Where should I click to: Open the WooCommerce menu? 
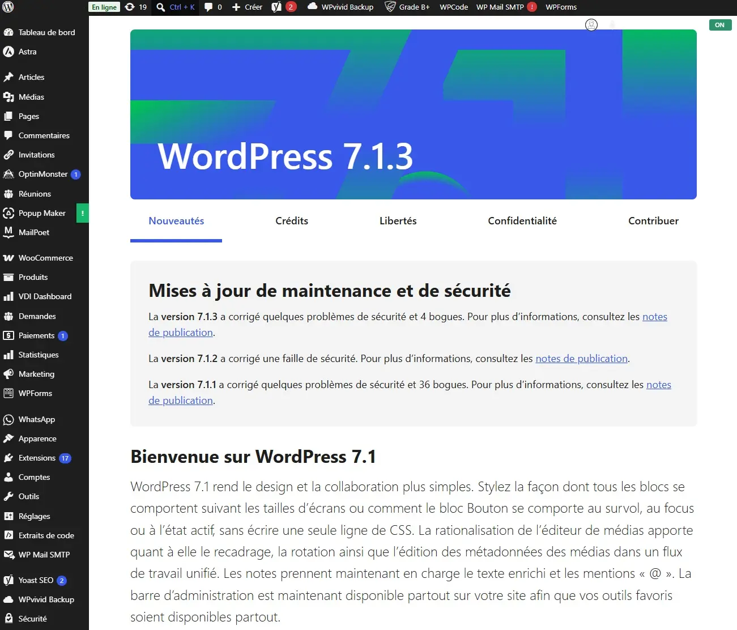pyautogui.click(x=44, y=258)
